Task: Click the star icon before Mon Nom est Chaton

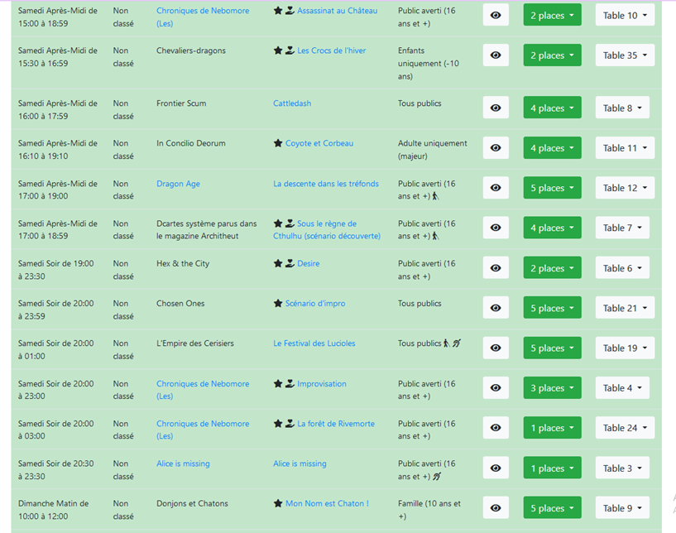Action: [278, 503]
